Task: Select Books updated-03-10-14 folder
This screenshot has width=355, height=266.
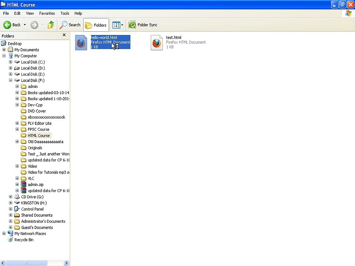Action: click(48, 92)
